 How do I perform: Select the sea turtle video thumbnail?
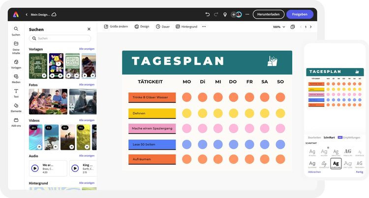pos(51,137)
